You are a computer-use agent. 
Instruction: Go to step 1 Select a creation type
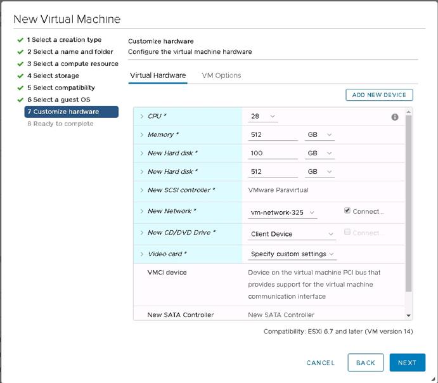[64, 40]
